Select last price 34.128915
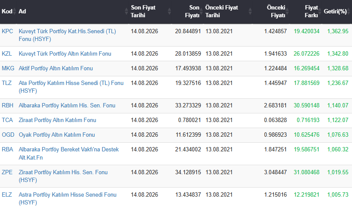Viewport: 352px width, 207px height. tap(188, 172)
